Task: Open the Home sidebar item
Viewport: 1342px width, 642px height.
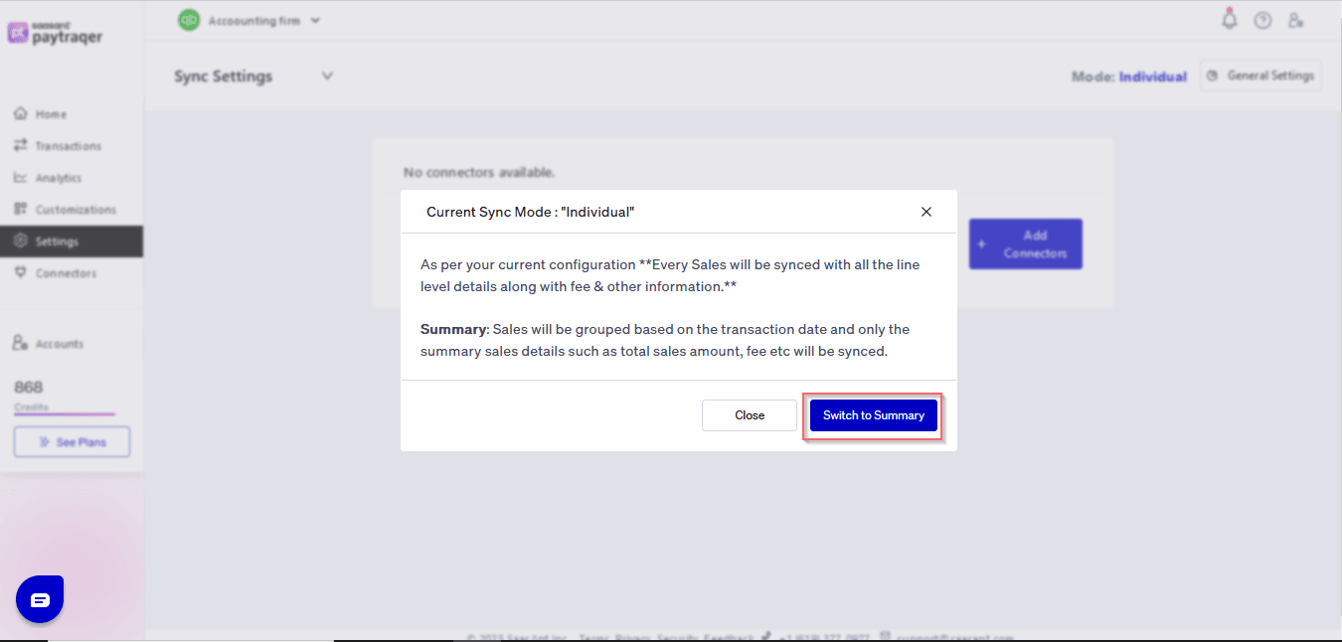Action: pyautogui.click(x=72, y=114)
